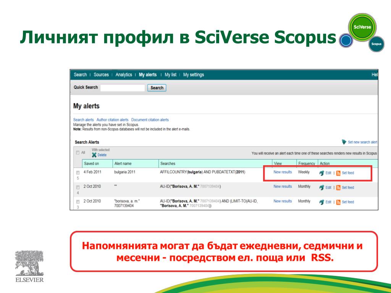The height and width of the screenshot is (293, 391).
Task: Click the Alert name column header
Action: [x=136, y=163]
